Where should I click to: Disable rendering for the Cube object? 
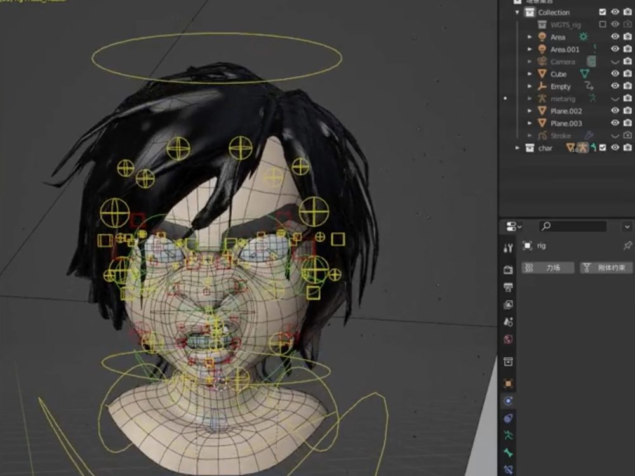click(x=628, y=74)
